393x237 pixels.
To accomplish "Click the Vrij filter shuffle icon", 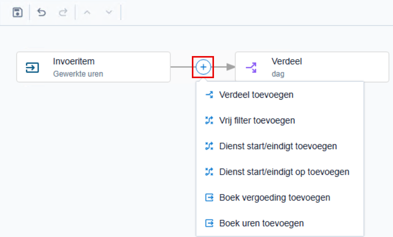I will 209,120.
